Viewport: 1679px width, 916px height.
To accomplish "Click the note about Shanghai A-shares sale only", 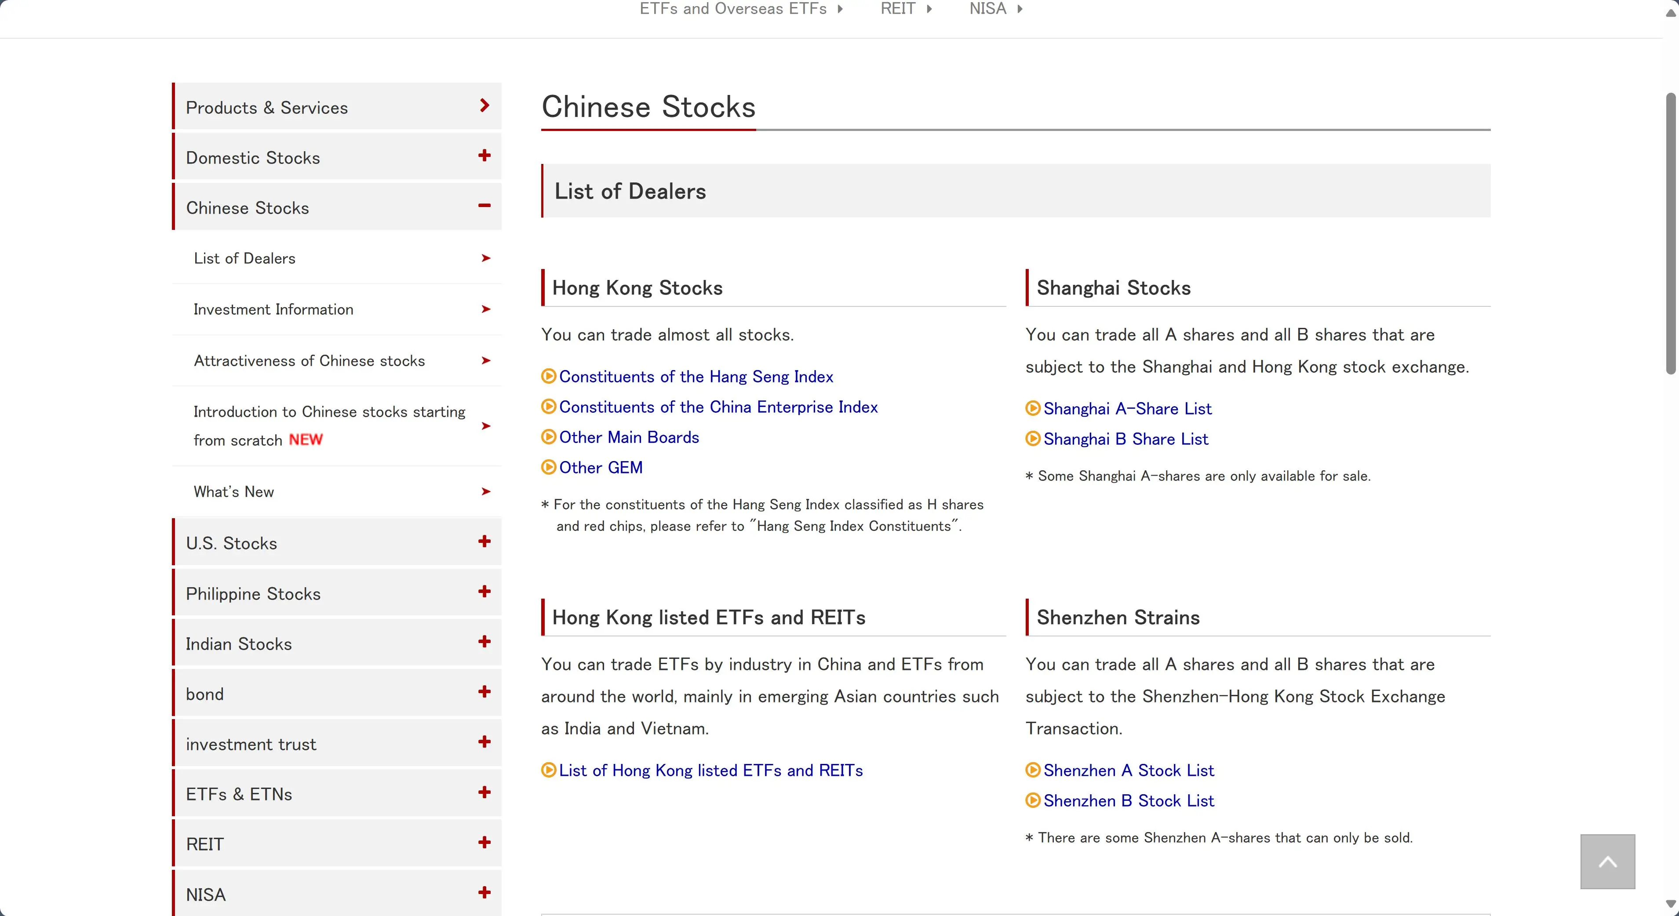I will tap(1198, 476).
